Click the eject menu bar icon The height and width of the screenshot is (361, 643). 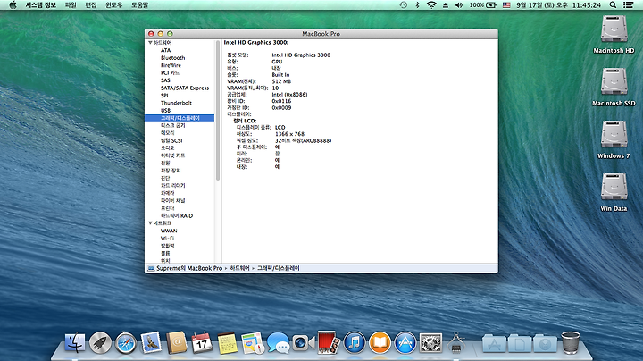[446, 5]
